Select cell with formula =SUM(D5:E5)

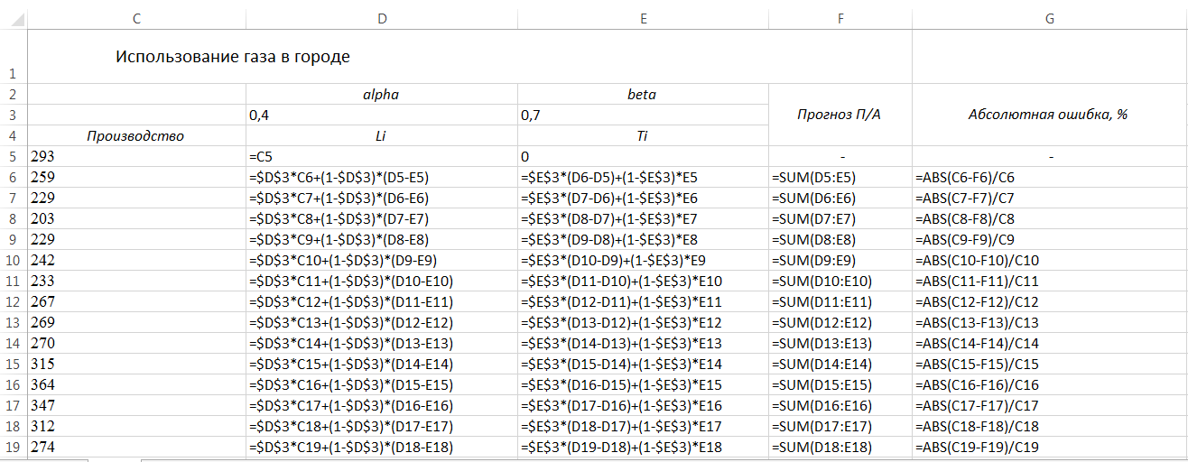840,177
